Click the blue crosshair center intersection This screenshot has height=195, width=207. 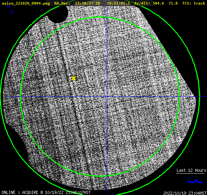(107, 97)
